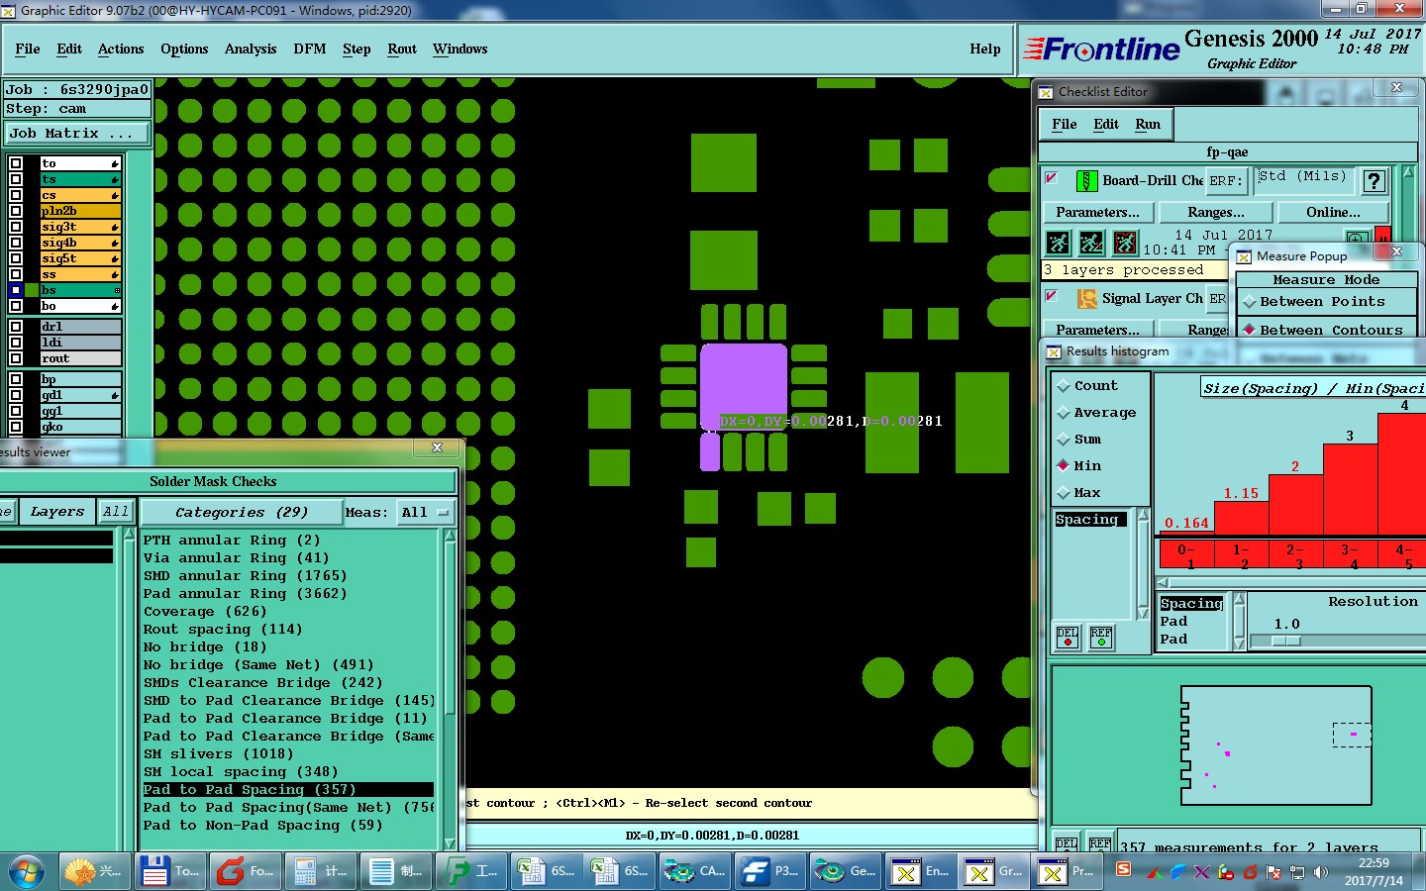The height and width of the screenshot is (891, 1426).
Task: Click the board overview thumbnail
Action: click(1277, 746)
